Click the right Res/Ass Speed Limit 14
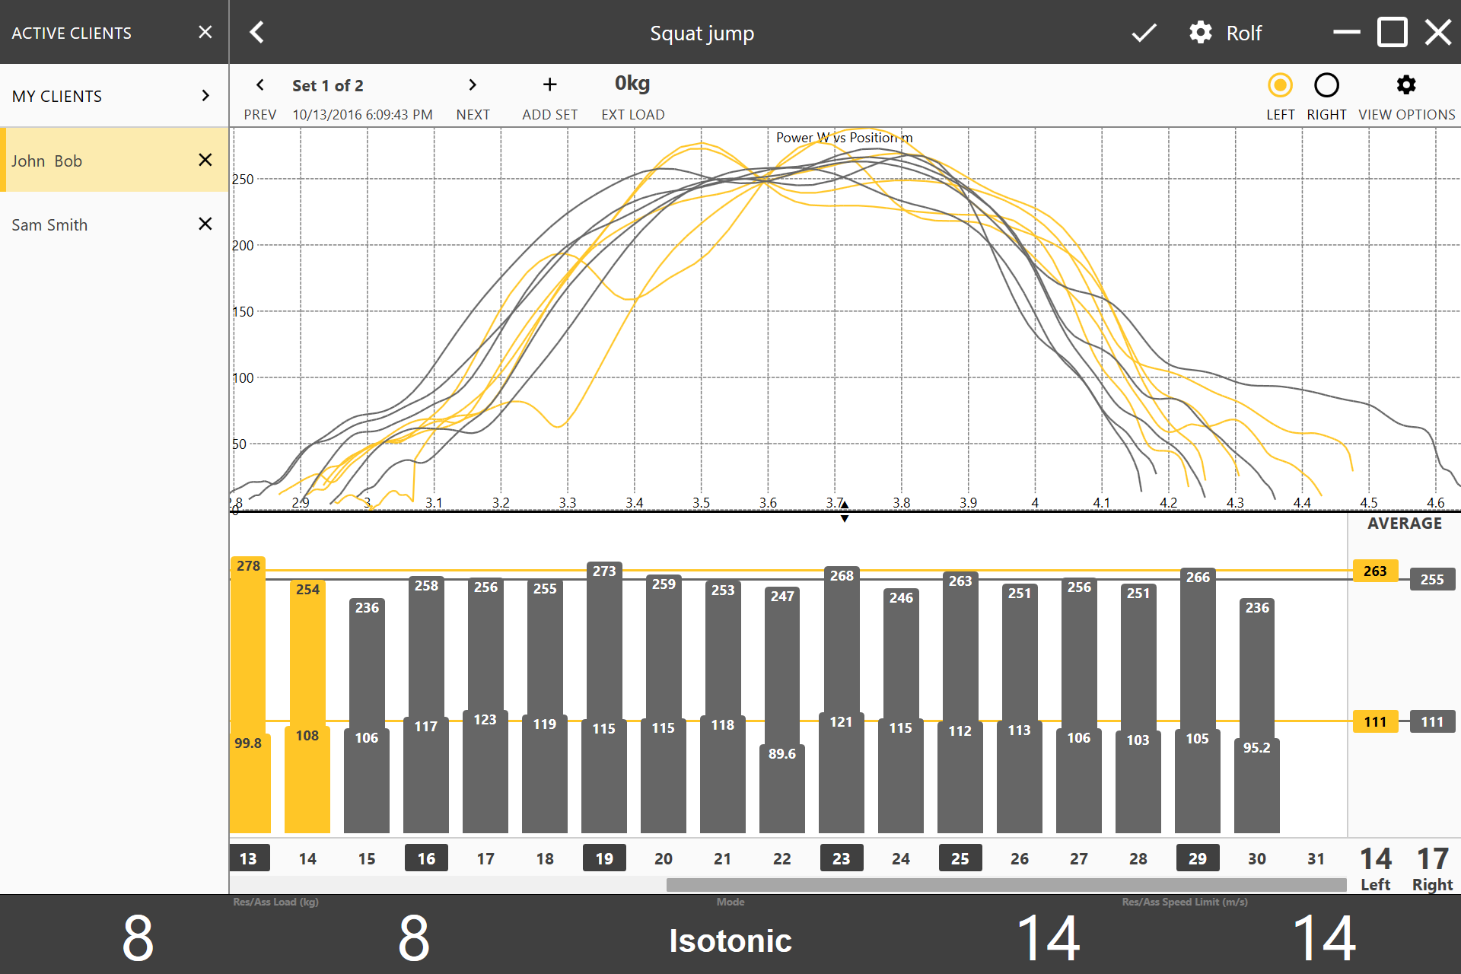The width and height of the screenshot is (1461, 974). [x=1324, y=938]
